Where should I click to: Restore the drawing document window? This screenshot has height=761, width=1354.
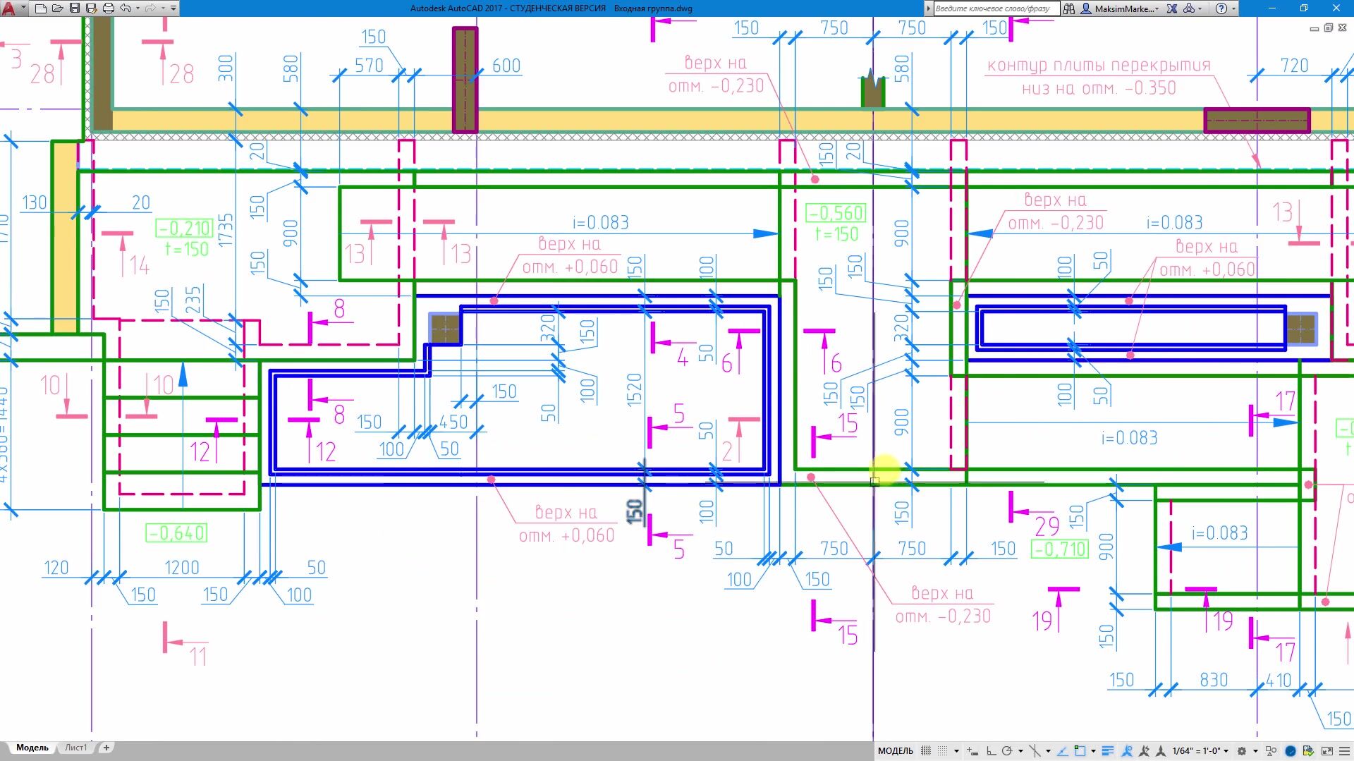[1328, 28]
